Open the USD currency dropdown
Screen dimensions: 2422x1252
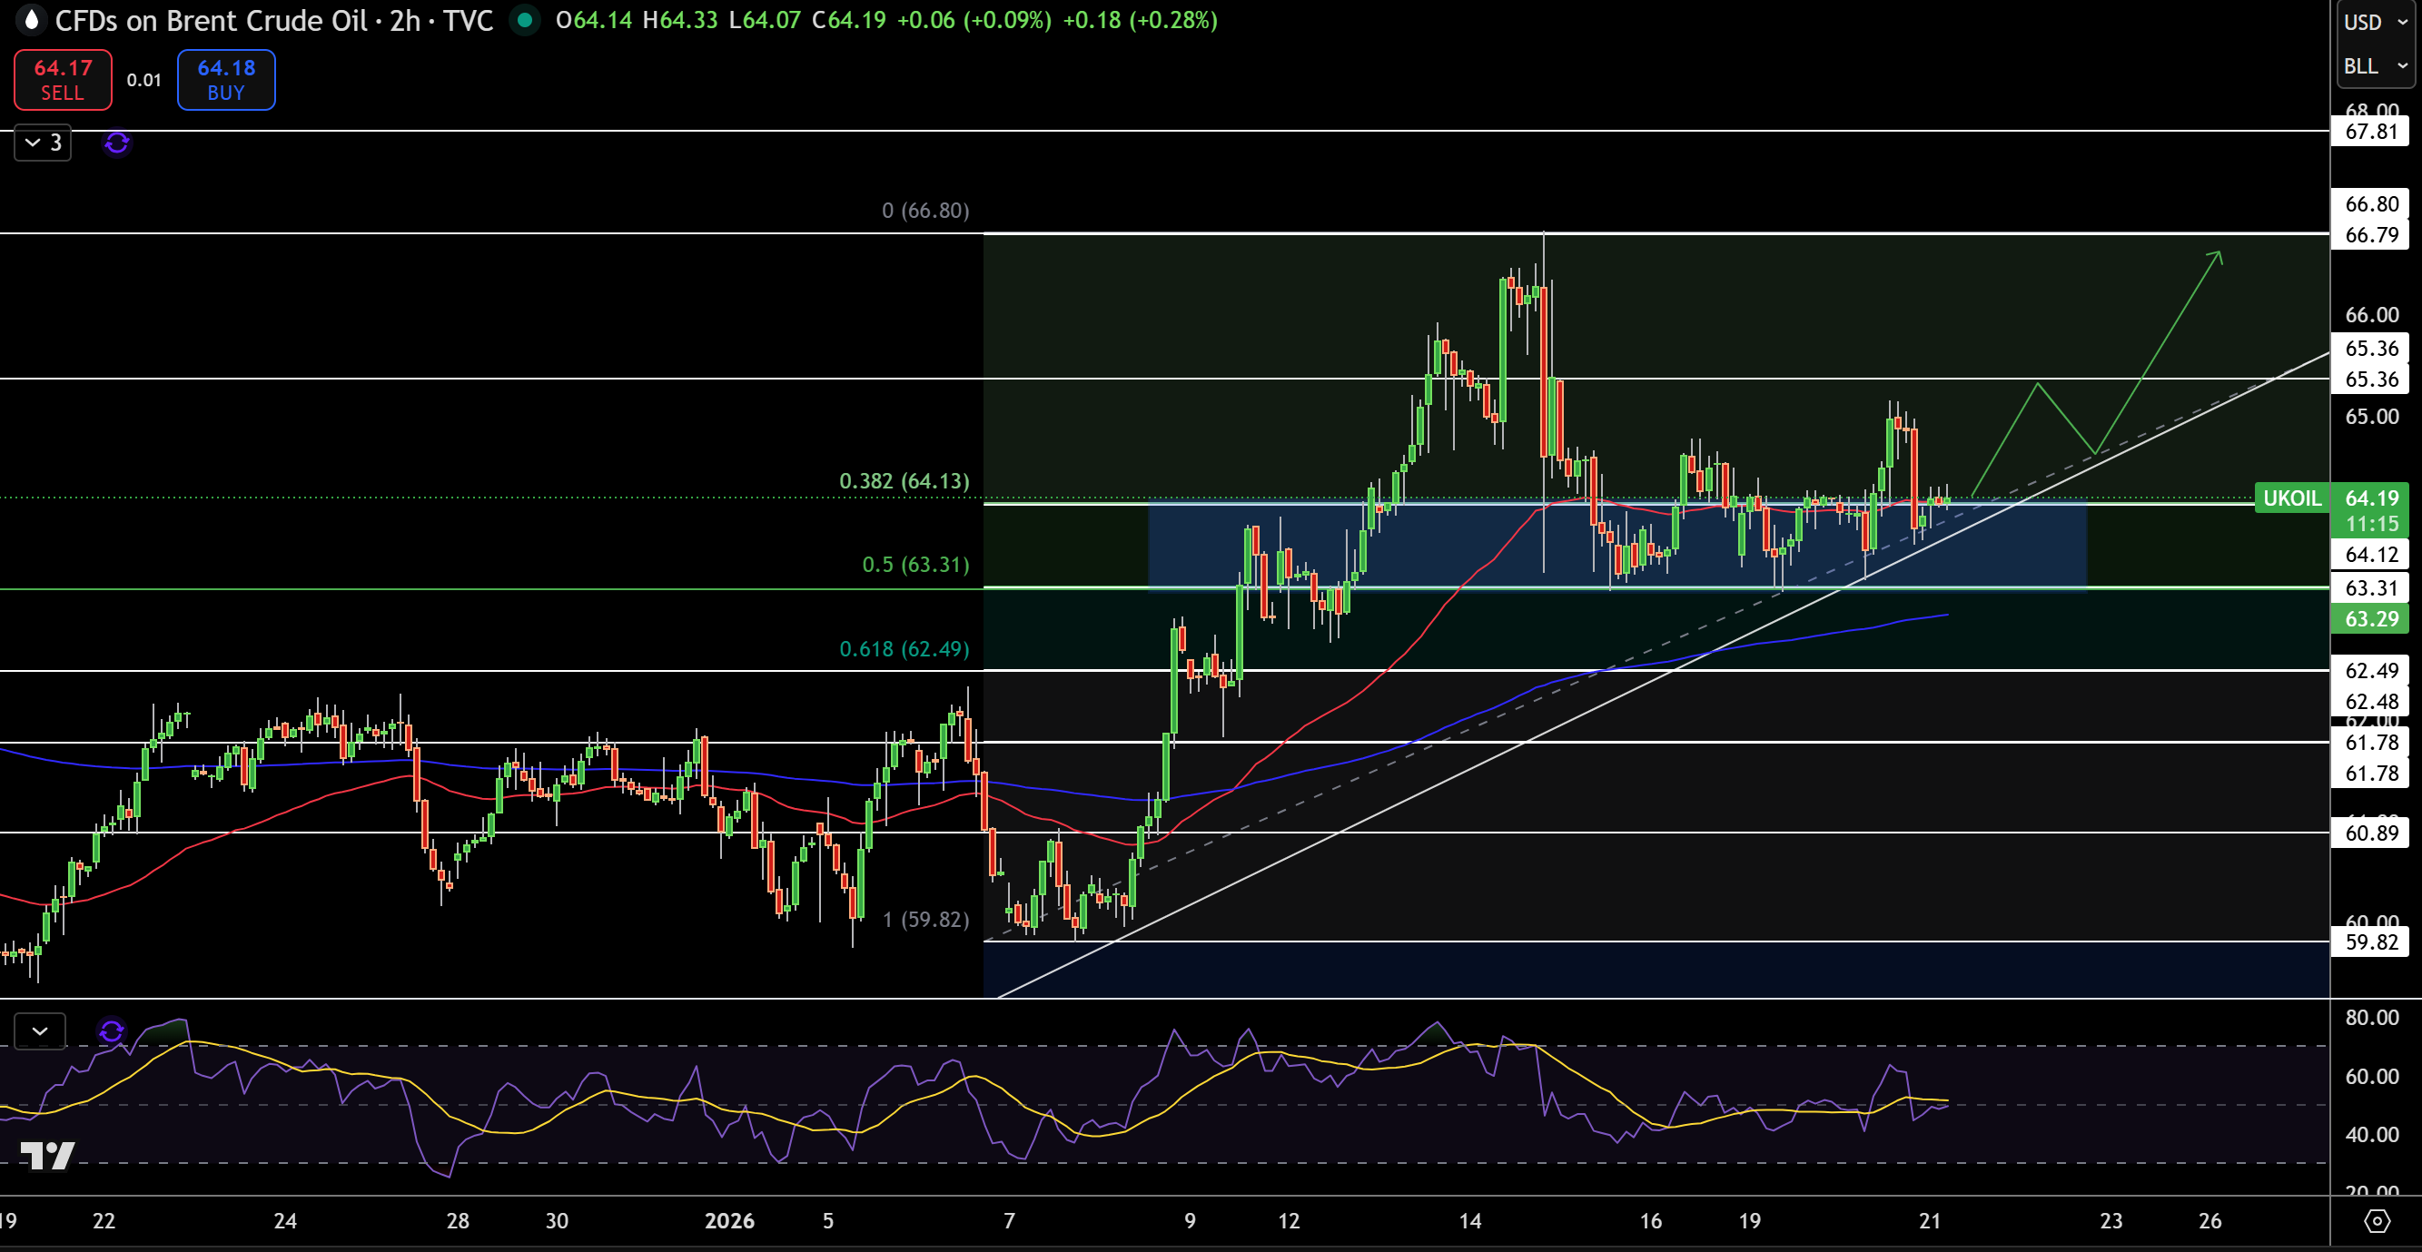pyautogui.click(x=2374, y=22)
